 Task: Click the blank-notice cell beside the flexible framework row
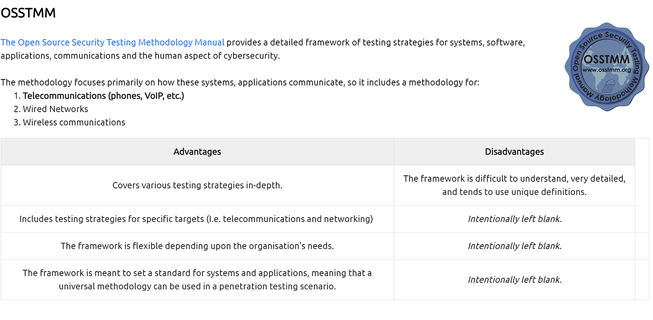[x=514, y=246]
